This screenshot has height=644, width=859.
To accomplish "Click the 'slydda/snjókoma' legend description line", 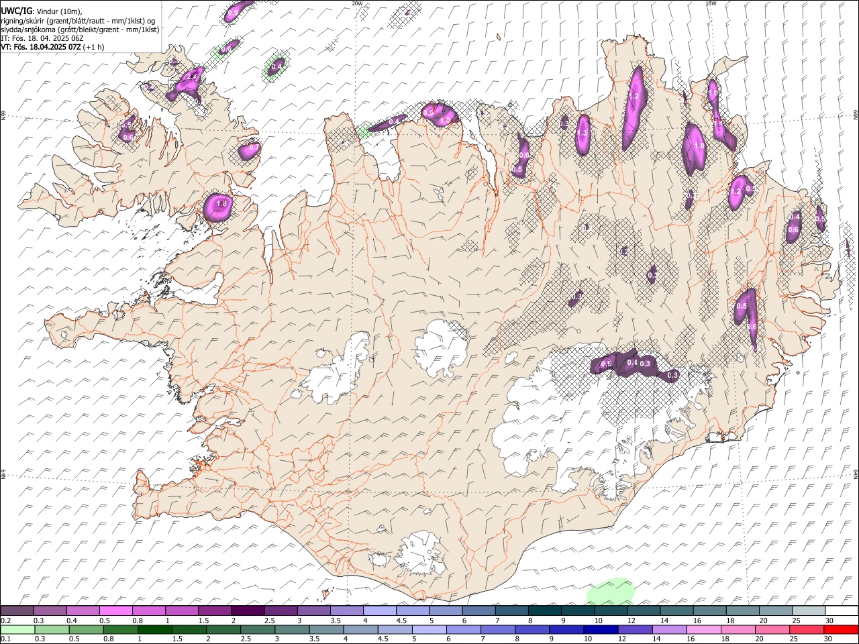I will click(x=80, y=30).
